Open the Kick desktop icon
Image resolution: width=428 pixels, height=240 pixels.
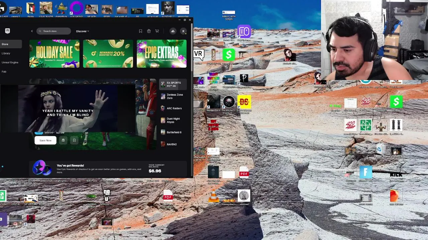[x=396, y=176]
